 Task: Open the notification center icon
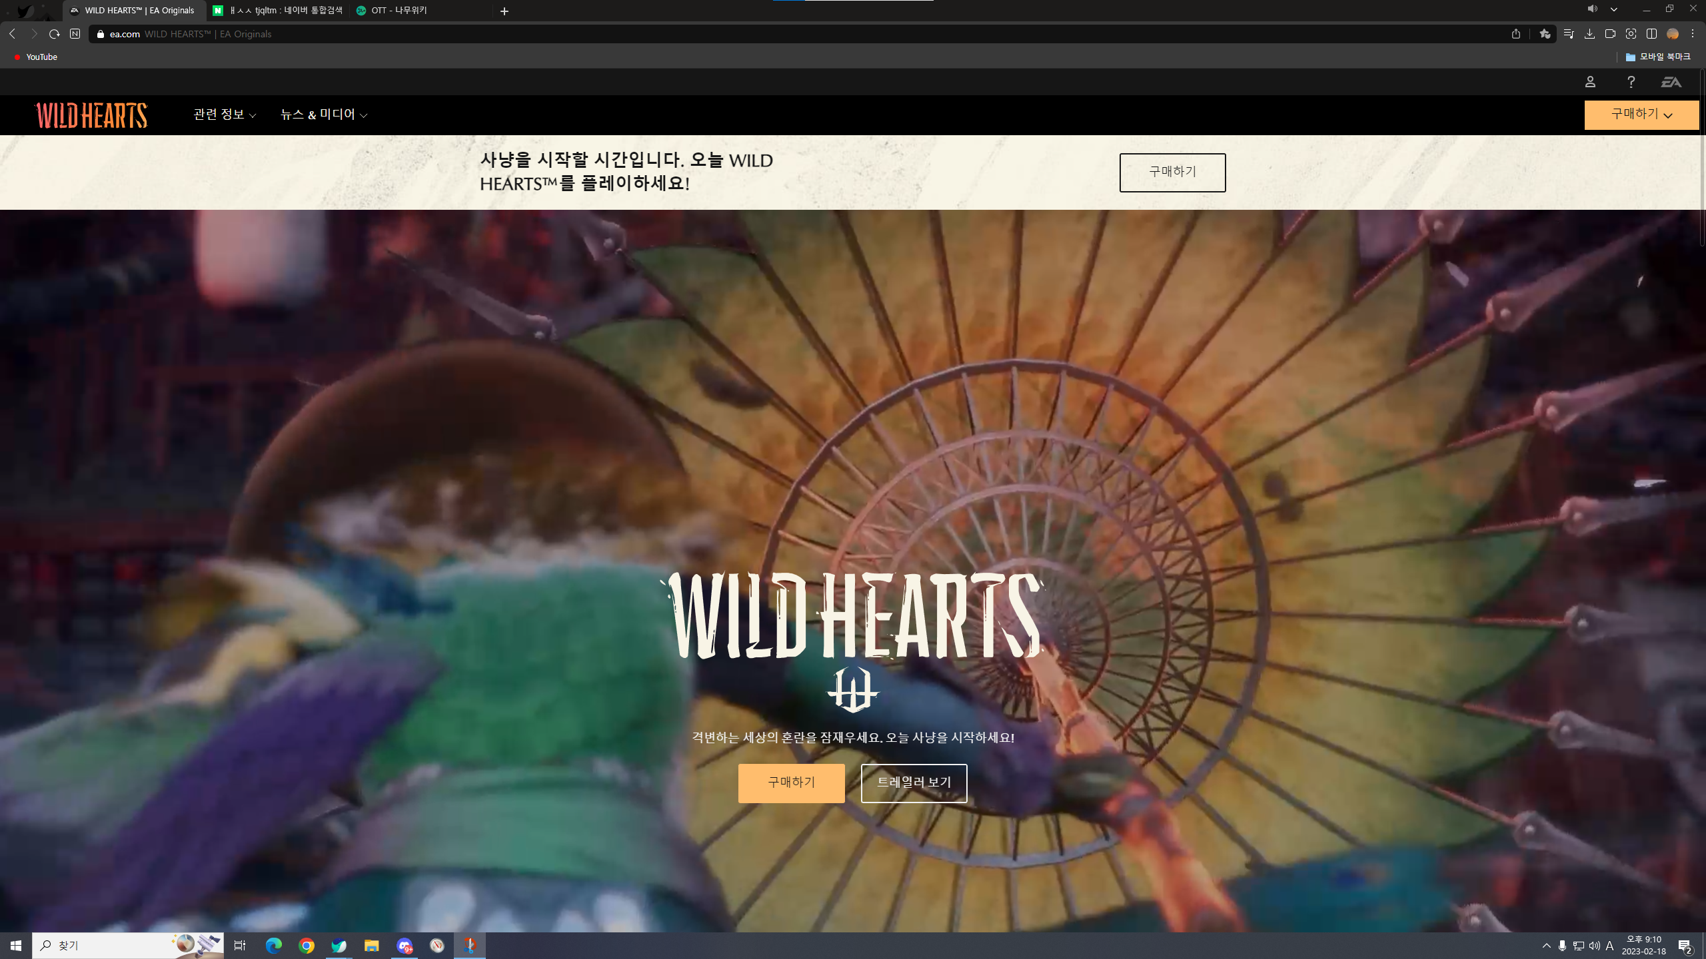pos(1685,946)
